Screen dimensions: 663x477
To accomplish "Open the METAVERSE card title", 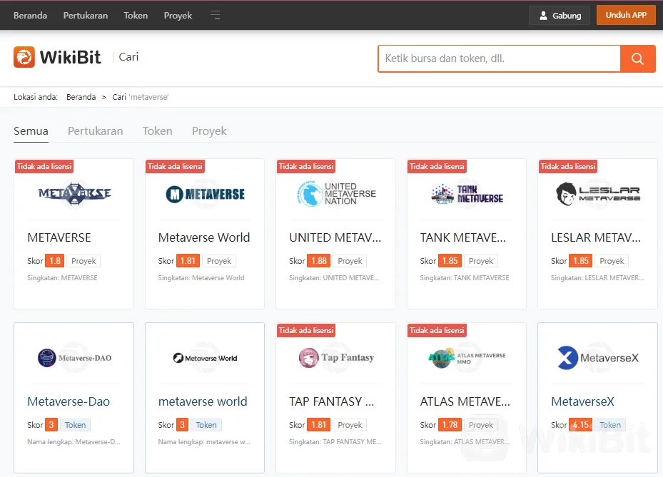I will [59, 237].
